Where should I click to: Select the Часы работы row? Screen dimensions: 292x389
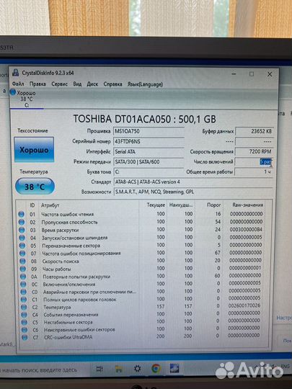click(x=141, y=269)
